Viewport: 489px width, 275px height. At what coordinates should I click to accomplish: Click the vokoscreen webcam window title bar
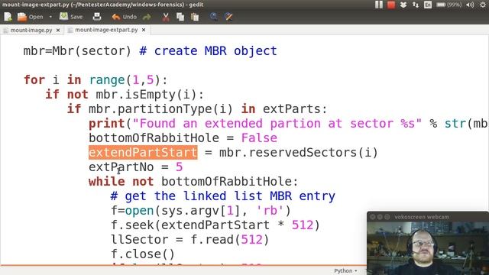(x=428, y=217)
